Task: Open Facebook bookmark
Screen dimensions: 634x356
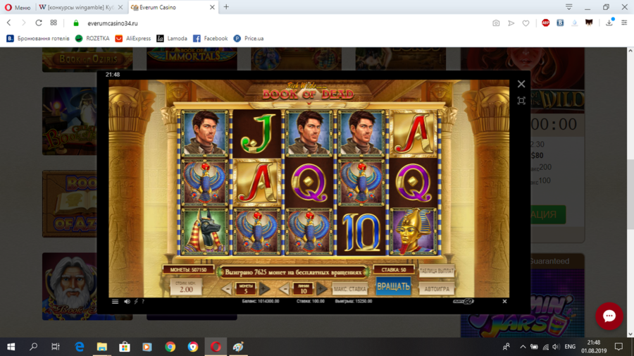Action: pyautogui.click(x=210, y=39)
